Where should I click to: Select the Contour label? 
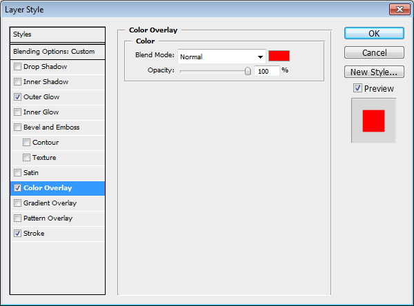46,143
